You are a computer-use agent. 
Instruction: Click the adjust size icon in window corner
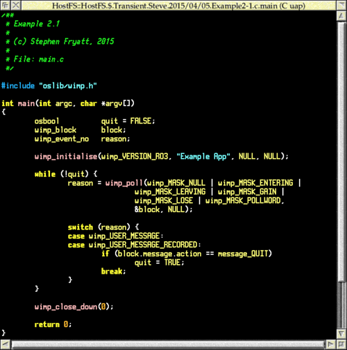click(341, 344)
